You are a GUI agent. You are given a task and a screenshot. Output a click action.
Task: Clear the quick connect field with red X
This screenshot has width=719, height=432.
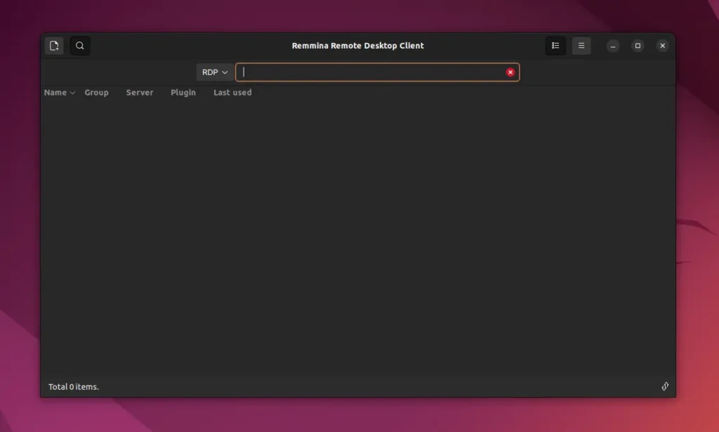510,72
